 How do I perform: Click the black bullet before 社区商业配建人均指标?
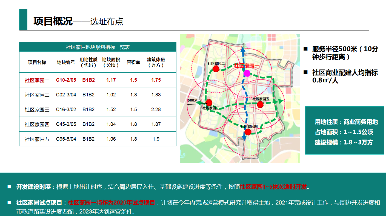pos(305,73)
